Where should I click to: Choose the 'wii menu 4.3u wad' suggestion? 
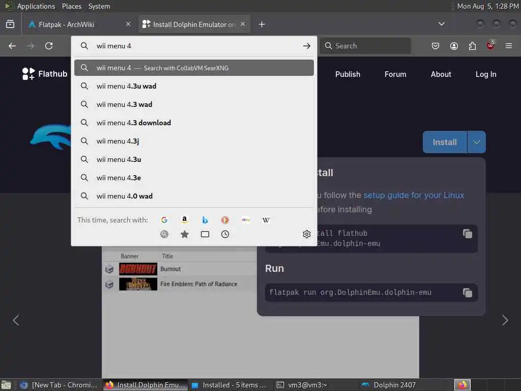click(194, 86)
